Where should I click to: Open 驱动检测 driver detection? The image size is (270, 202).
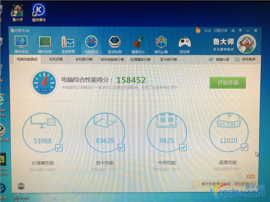tap(115, 45)
